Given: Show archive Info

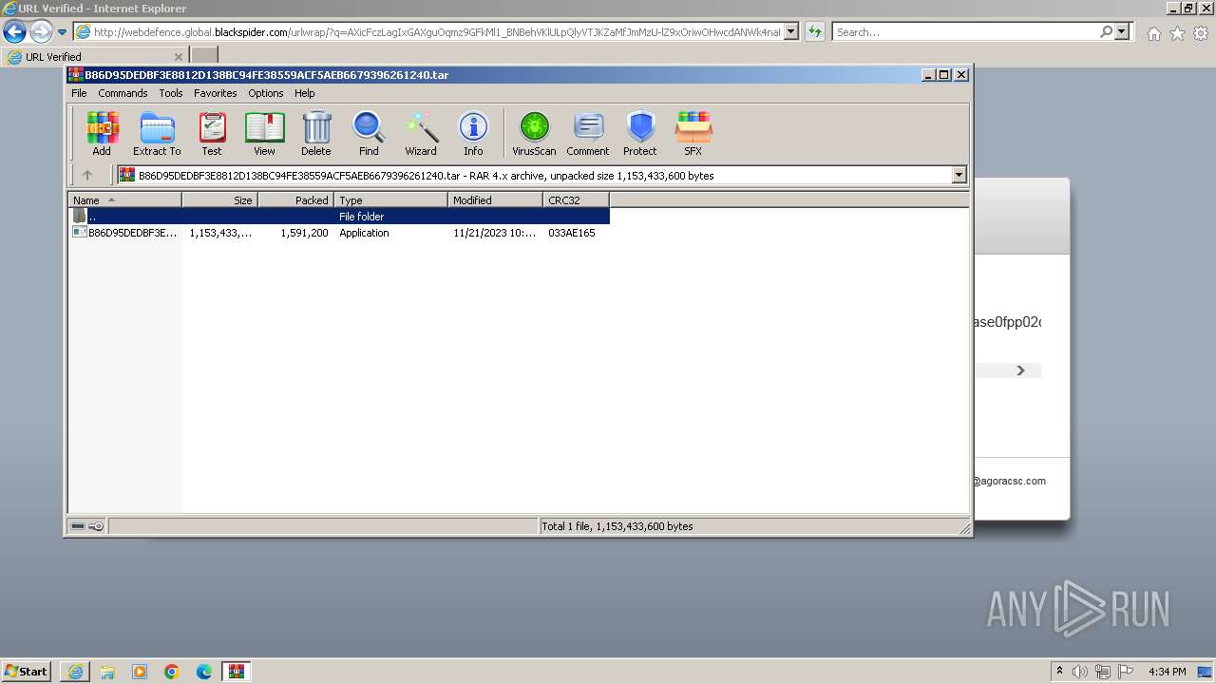Looking at the screenshot, I should pos(473,134).
